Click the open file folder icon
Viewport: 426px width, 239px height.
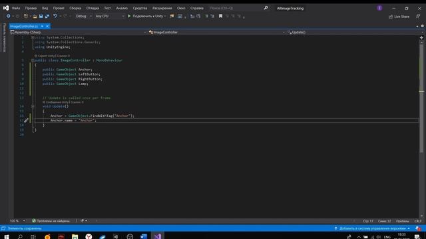pyautogui.click(x=35, y=16)
